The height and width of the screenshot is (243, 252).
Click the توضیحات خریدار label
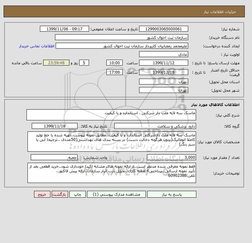point(226,173)
